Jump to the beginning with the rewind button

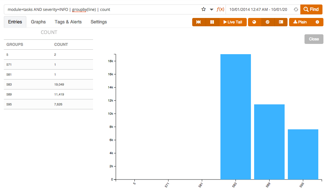[199, 22]
